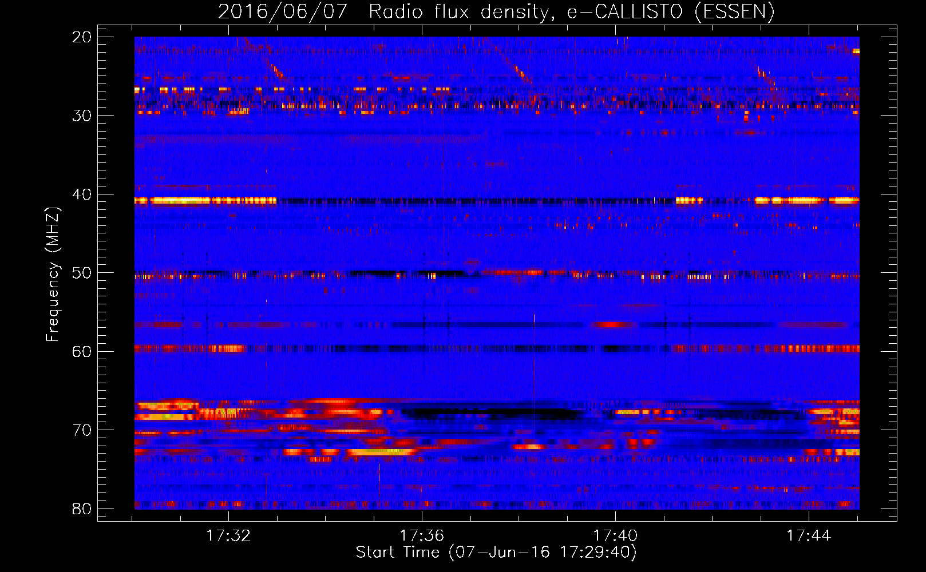926x572 pixels.
Task: Click the yellow emission streak at 73 MHz near 17:35
Action: [x=379, y=451]
